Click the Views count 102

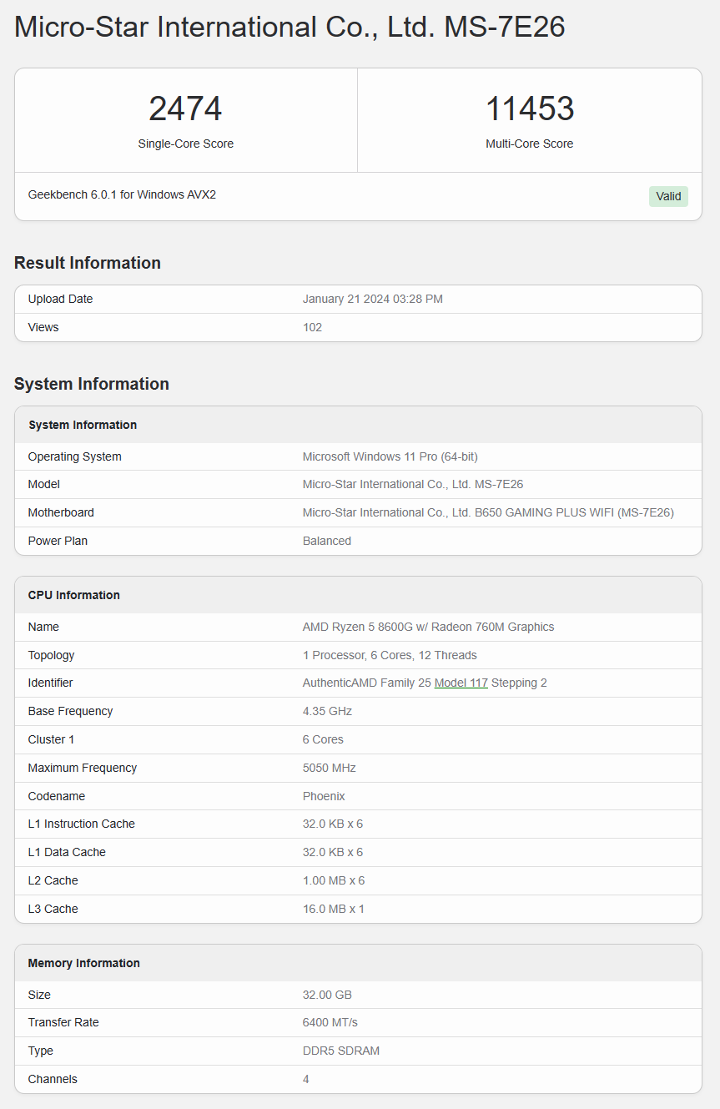coord(312,327)
